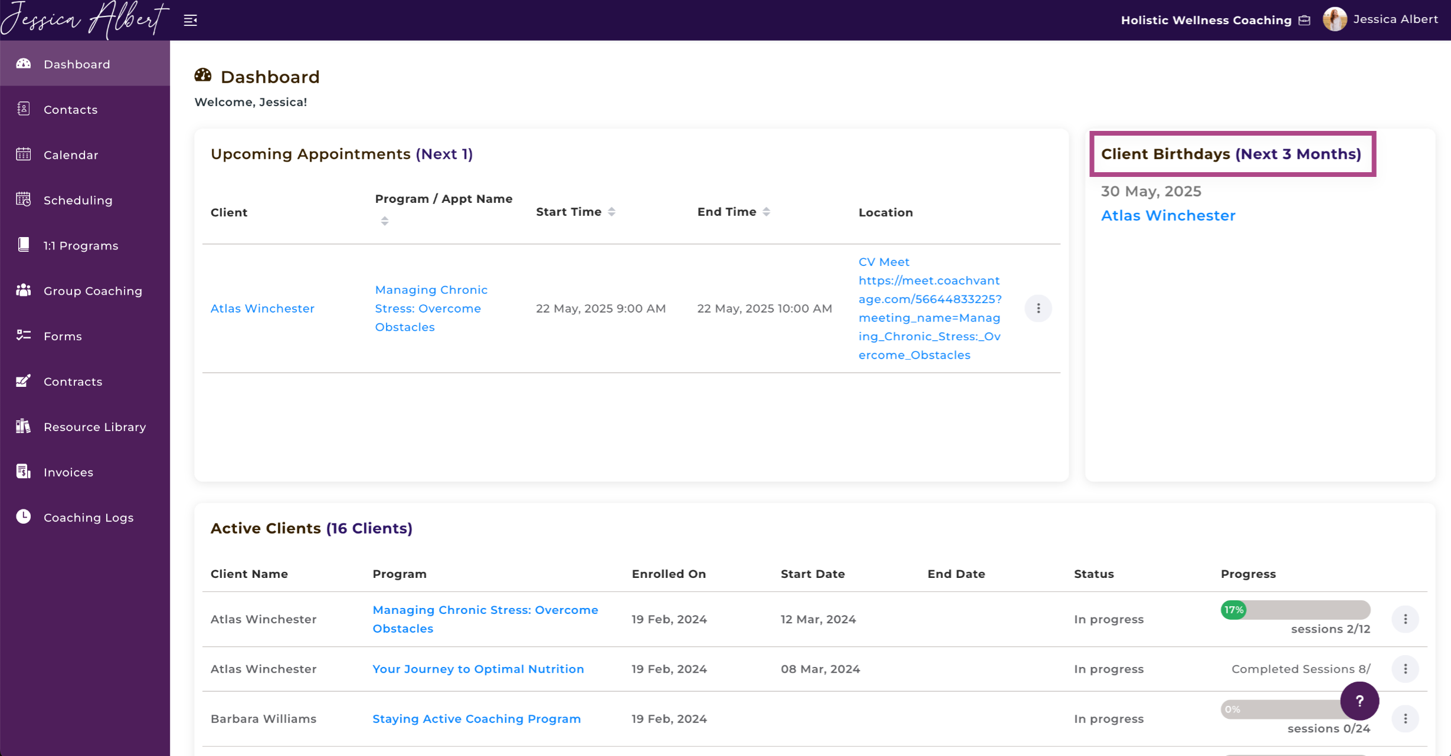Viewport: 1451px width, 756px height.
Task: Click the Contacts address book icon
Action: tap(24, 109)
